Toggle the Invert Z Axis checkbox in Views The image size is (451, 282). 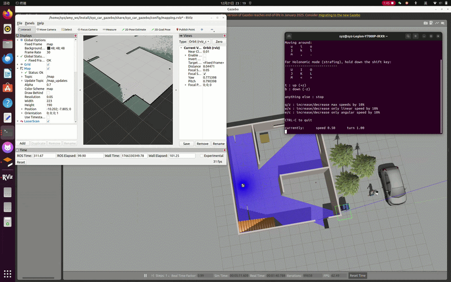point(205,59)
